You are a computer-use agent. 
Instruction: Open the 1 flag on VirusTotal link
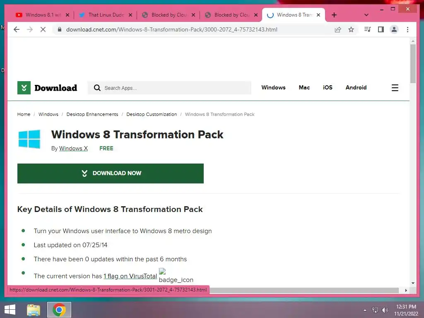pyautogui.click(x=130, y=276)
